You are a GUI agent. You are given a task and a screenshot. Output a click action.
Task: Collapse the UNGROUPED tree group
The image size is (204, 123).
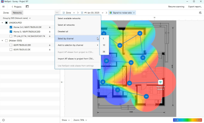coord(2,23)
